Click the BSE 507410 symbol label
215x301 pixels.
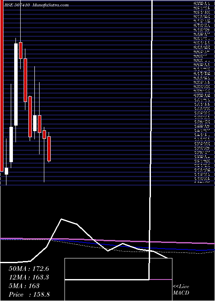click(x=17, y=5)
